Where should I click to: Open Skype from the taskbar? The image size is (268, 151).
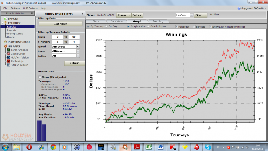click(208, 147)
